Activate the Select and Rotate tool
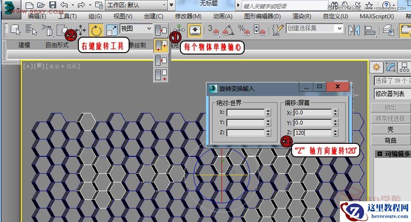The height and width of the screenshot is (222, 411). point(96,30)
